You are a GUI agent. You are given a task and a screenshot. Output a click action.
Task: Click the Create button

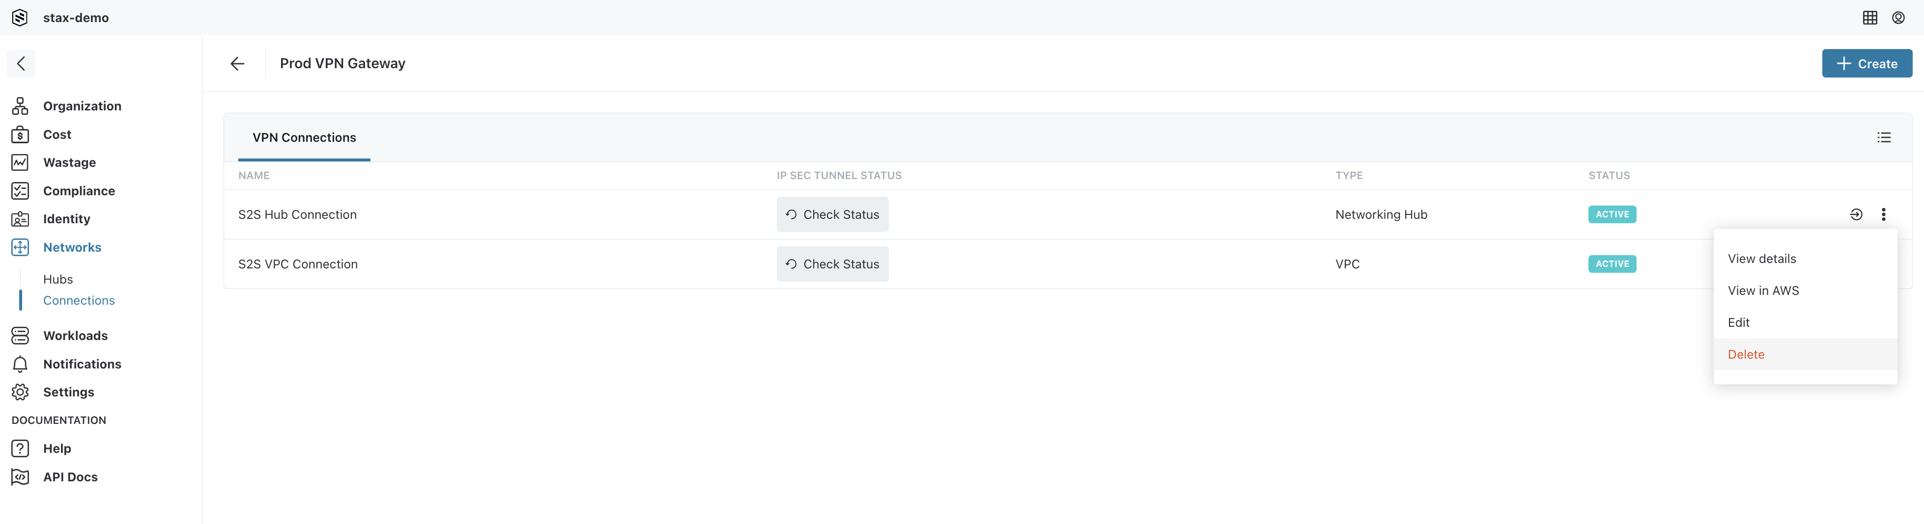pyautogui.click(x=1867, y=63)
